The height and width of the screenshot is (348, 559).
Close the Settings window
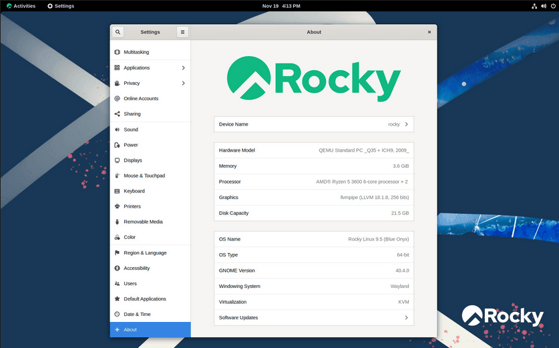click(x=429, y=32)
